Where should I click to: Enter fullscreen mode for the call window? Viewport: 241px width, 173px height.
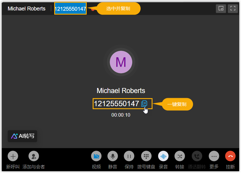(233, 8)
